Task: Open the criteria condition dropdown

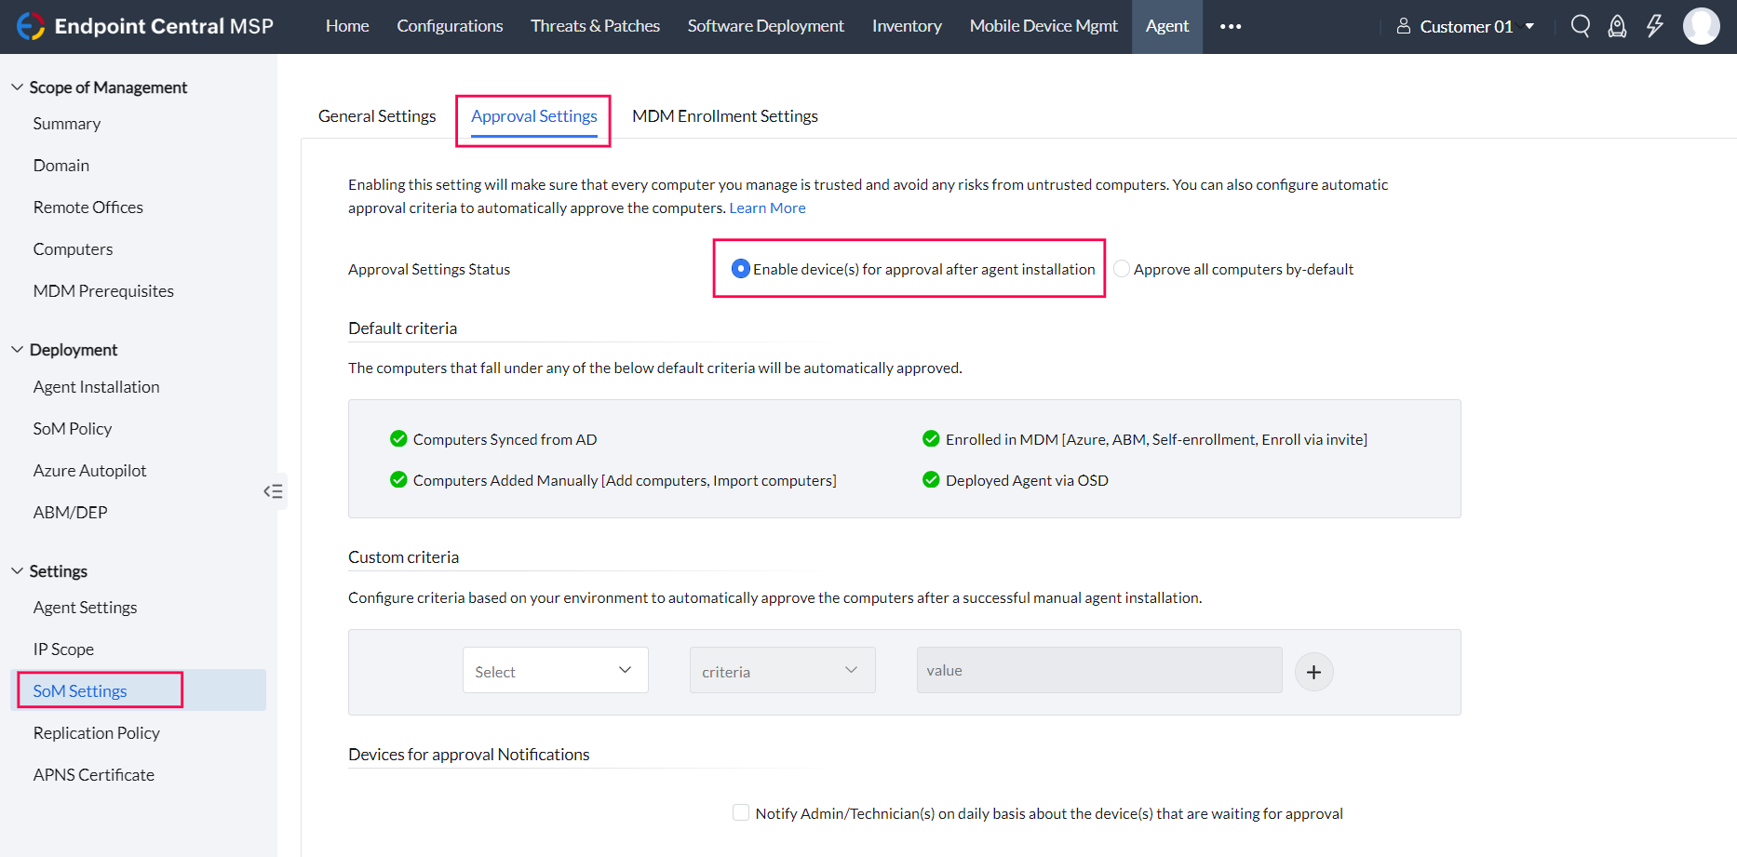Action: pyautogui.click(x=783, y=670)
